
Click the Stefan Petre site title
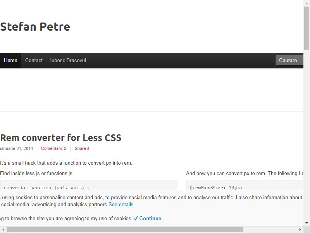[x=35, y=26]
